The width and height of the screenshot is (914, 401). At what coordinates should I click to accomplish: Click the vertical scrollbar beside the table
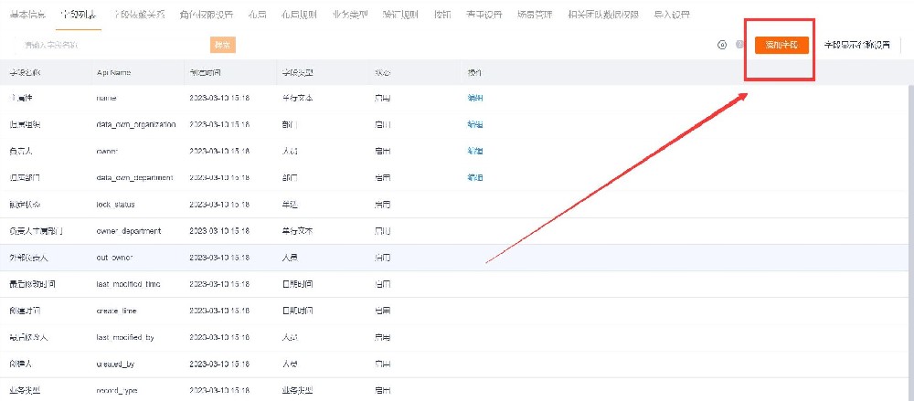click(x=911, y=242)
